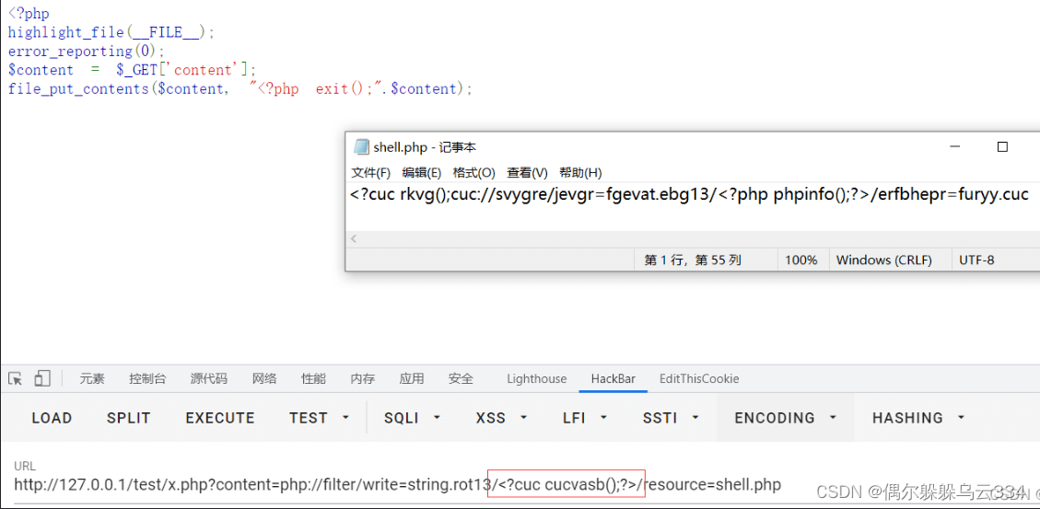Open the LFI dropdown menu
Screen dimensions: 1040x509
click(585, 418)
